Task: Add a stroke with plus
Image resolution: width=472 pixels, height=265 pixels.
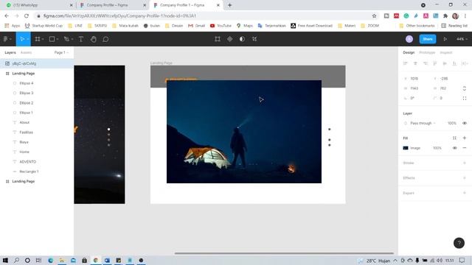Action: click(465, 163)
